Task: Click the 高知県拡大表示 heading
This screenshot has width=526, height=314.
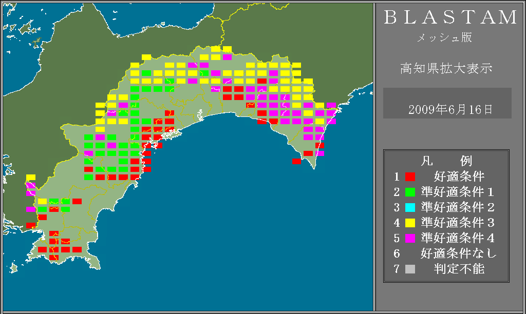Action: [446, 69]
